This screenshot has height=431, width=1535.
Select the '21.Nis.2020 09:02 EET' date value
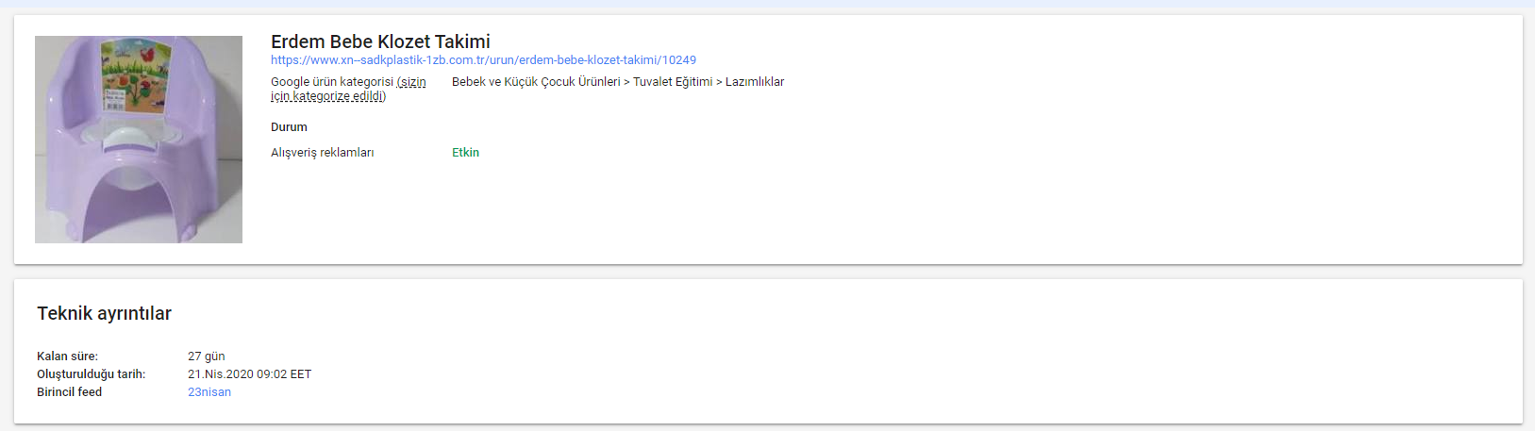click(x=249, y=374)
